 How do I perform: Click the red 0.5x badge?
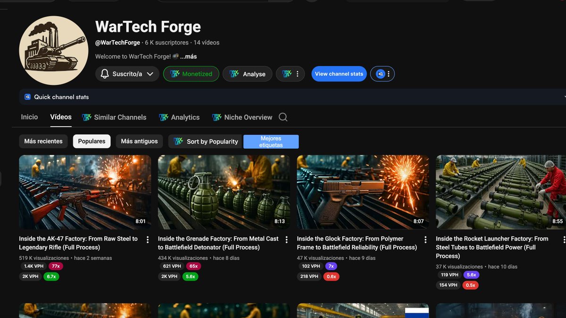(470, 285)
